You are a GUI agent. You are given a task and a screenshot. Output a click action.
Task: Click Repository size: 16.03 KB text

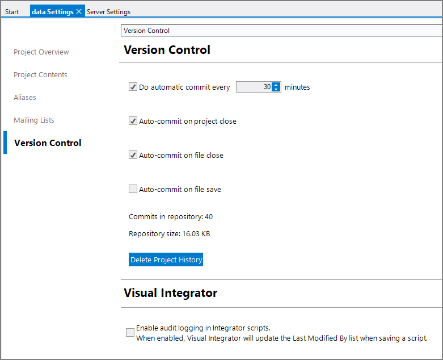click(169, 234)
